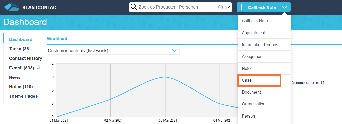Expand the search options chevron
342x124 pixels.
click(227, 7)
